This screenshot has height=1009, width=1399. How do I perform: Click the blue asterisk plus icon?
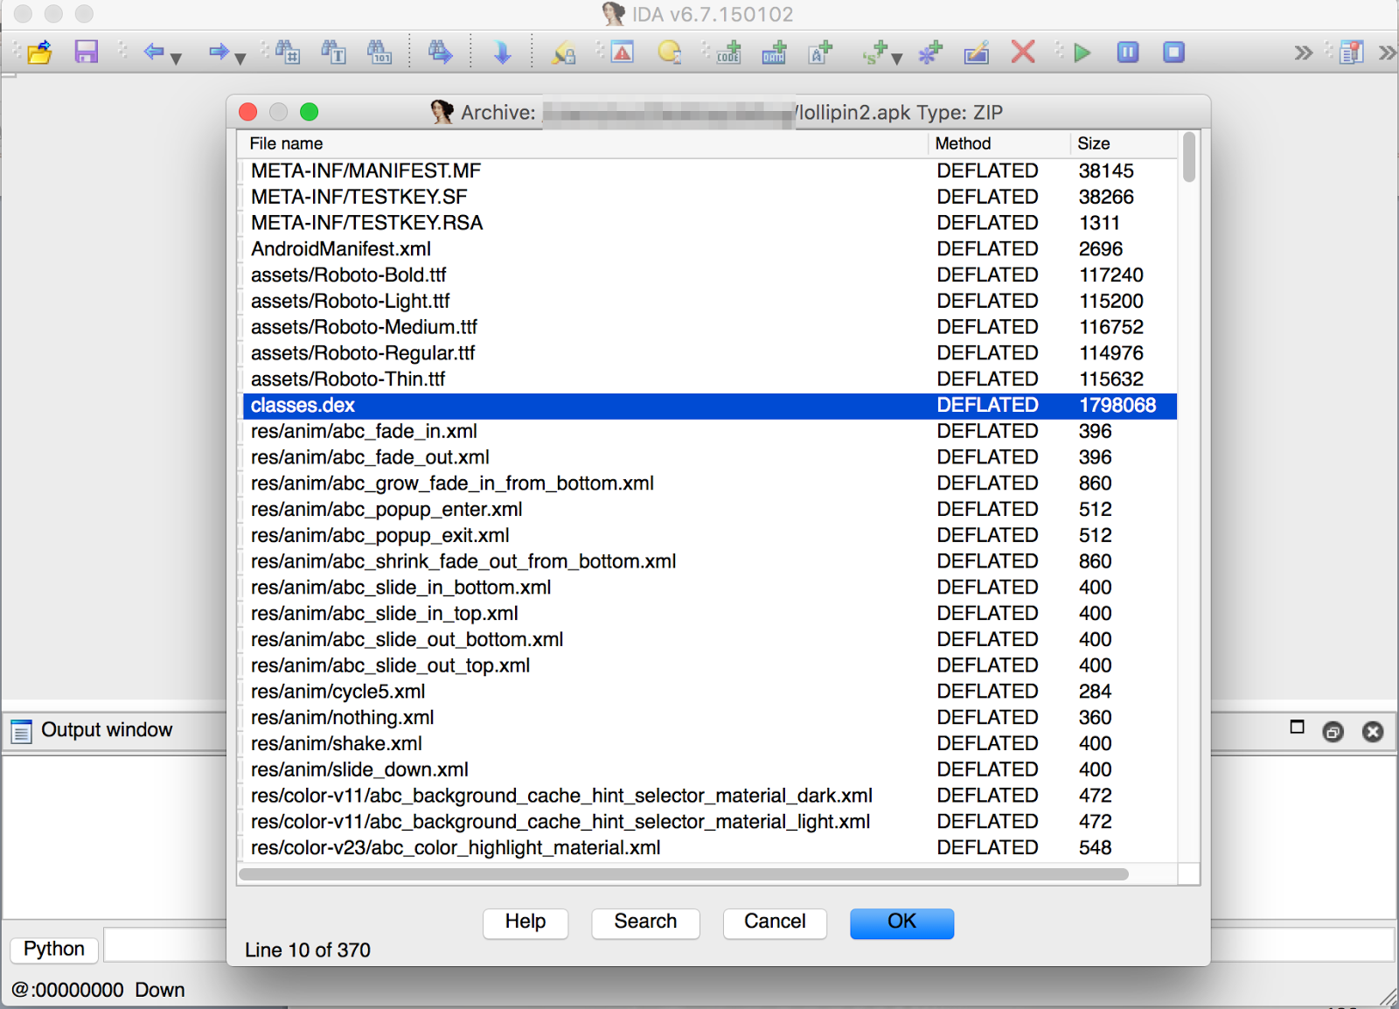click(930, 52)
